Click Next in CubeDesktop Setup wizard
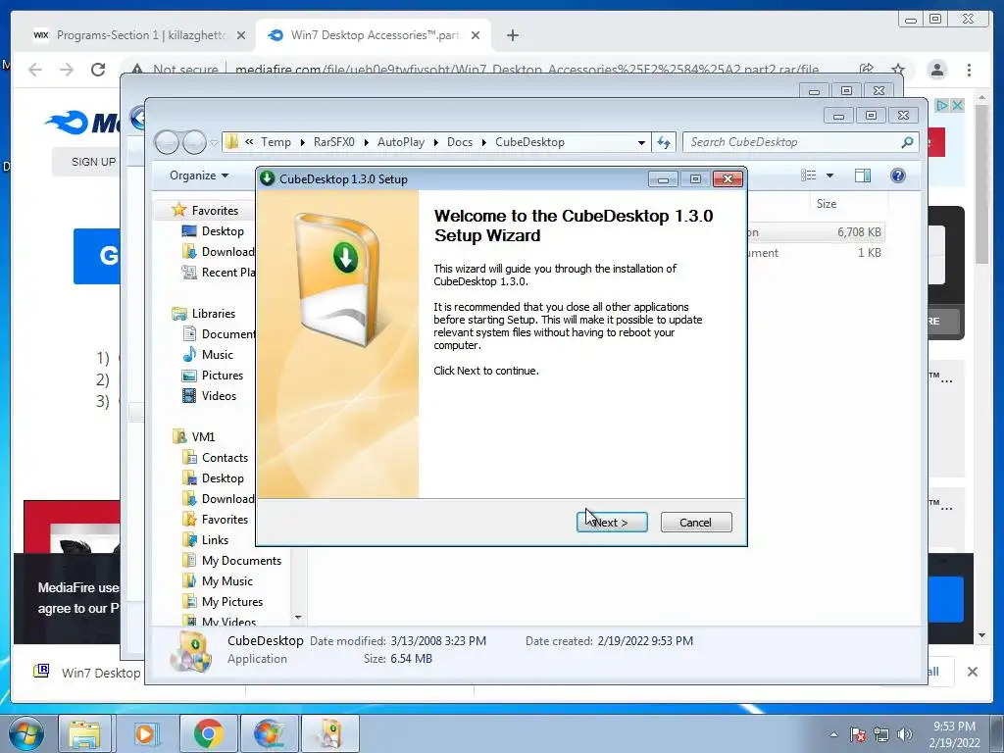 tap(612, 523)
